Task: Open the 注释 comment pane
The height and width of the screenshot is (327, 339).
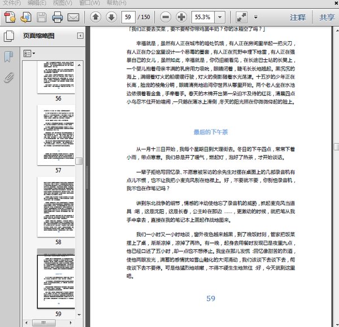Action: click(x=298, y=17)
